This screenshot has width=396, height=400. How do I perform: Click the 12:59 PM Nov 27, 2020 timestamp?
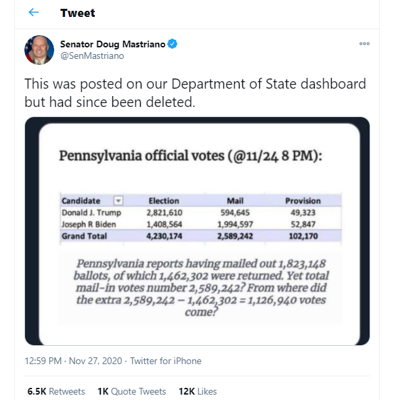[73, 361]
